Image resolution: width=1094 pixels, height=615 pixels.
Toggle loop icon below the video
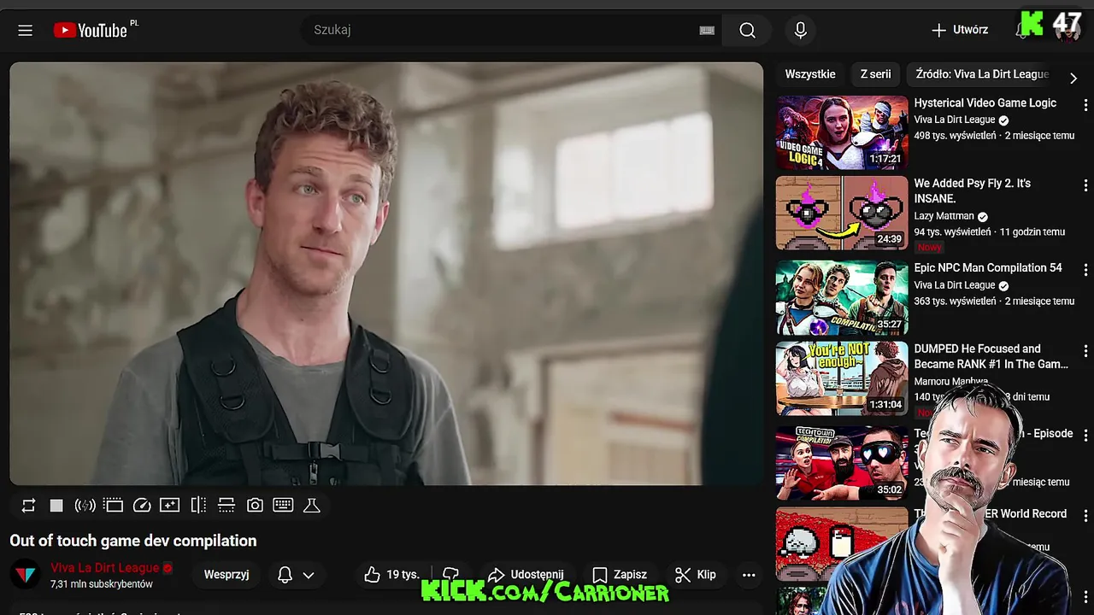[x=28, y=506]
